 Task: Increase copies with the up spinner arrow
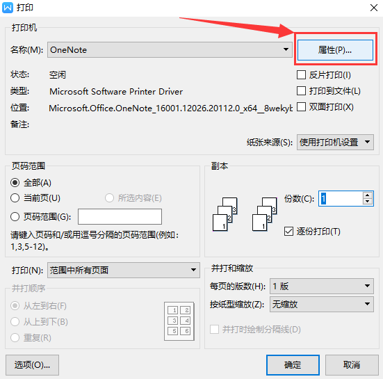(368, 195)
